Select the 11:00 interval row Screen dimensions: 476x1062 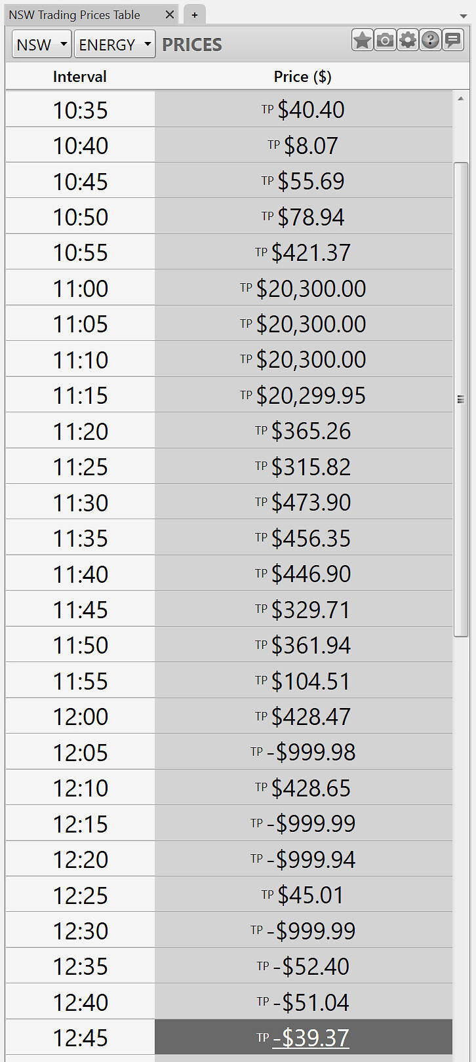point(80,288)
